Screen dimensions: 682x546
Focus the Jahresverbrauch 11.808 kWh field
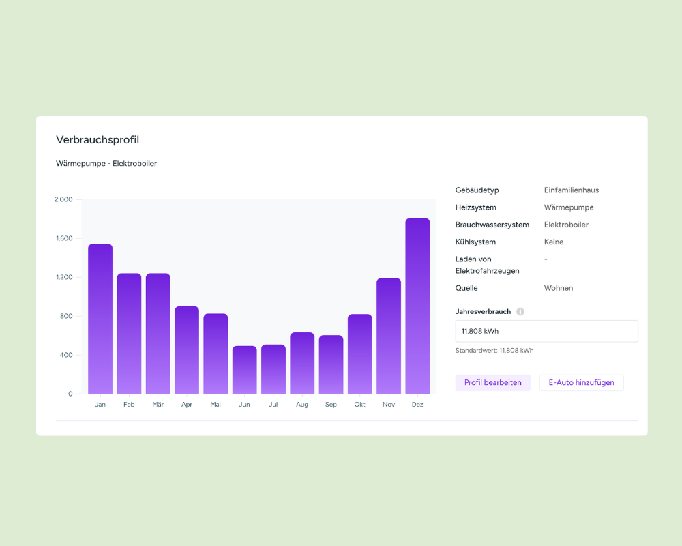click(x=547, y=331)
